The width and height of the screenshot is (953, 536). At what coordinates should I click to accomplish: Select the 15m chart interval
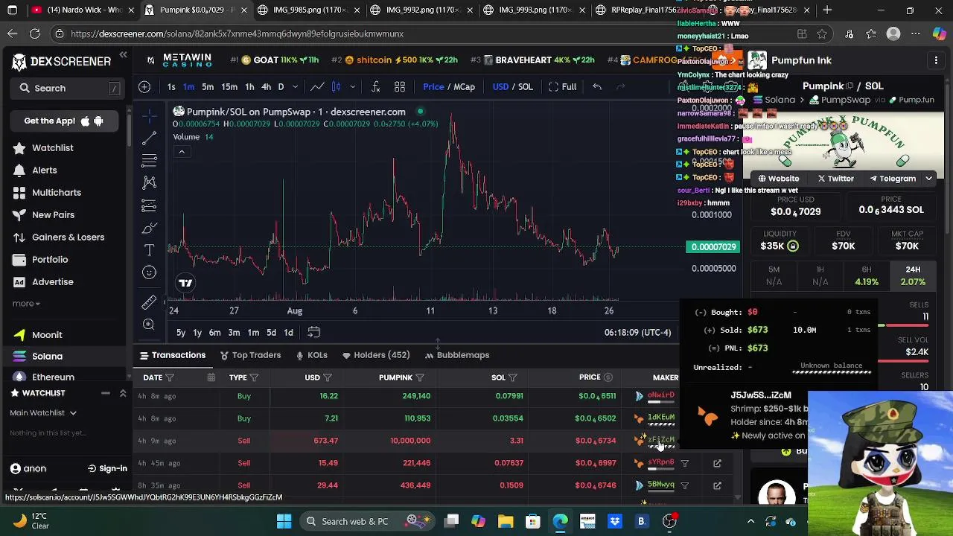pyautogui.click(x=229, y=87)
